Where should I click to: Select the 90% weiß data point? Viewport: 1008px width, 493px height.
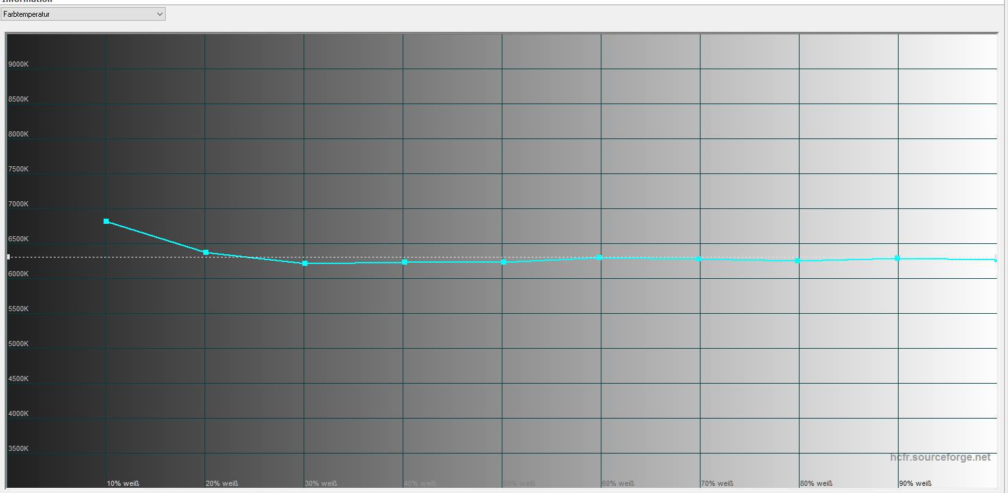[x=897, y=258]
